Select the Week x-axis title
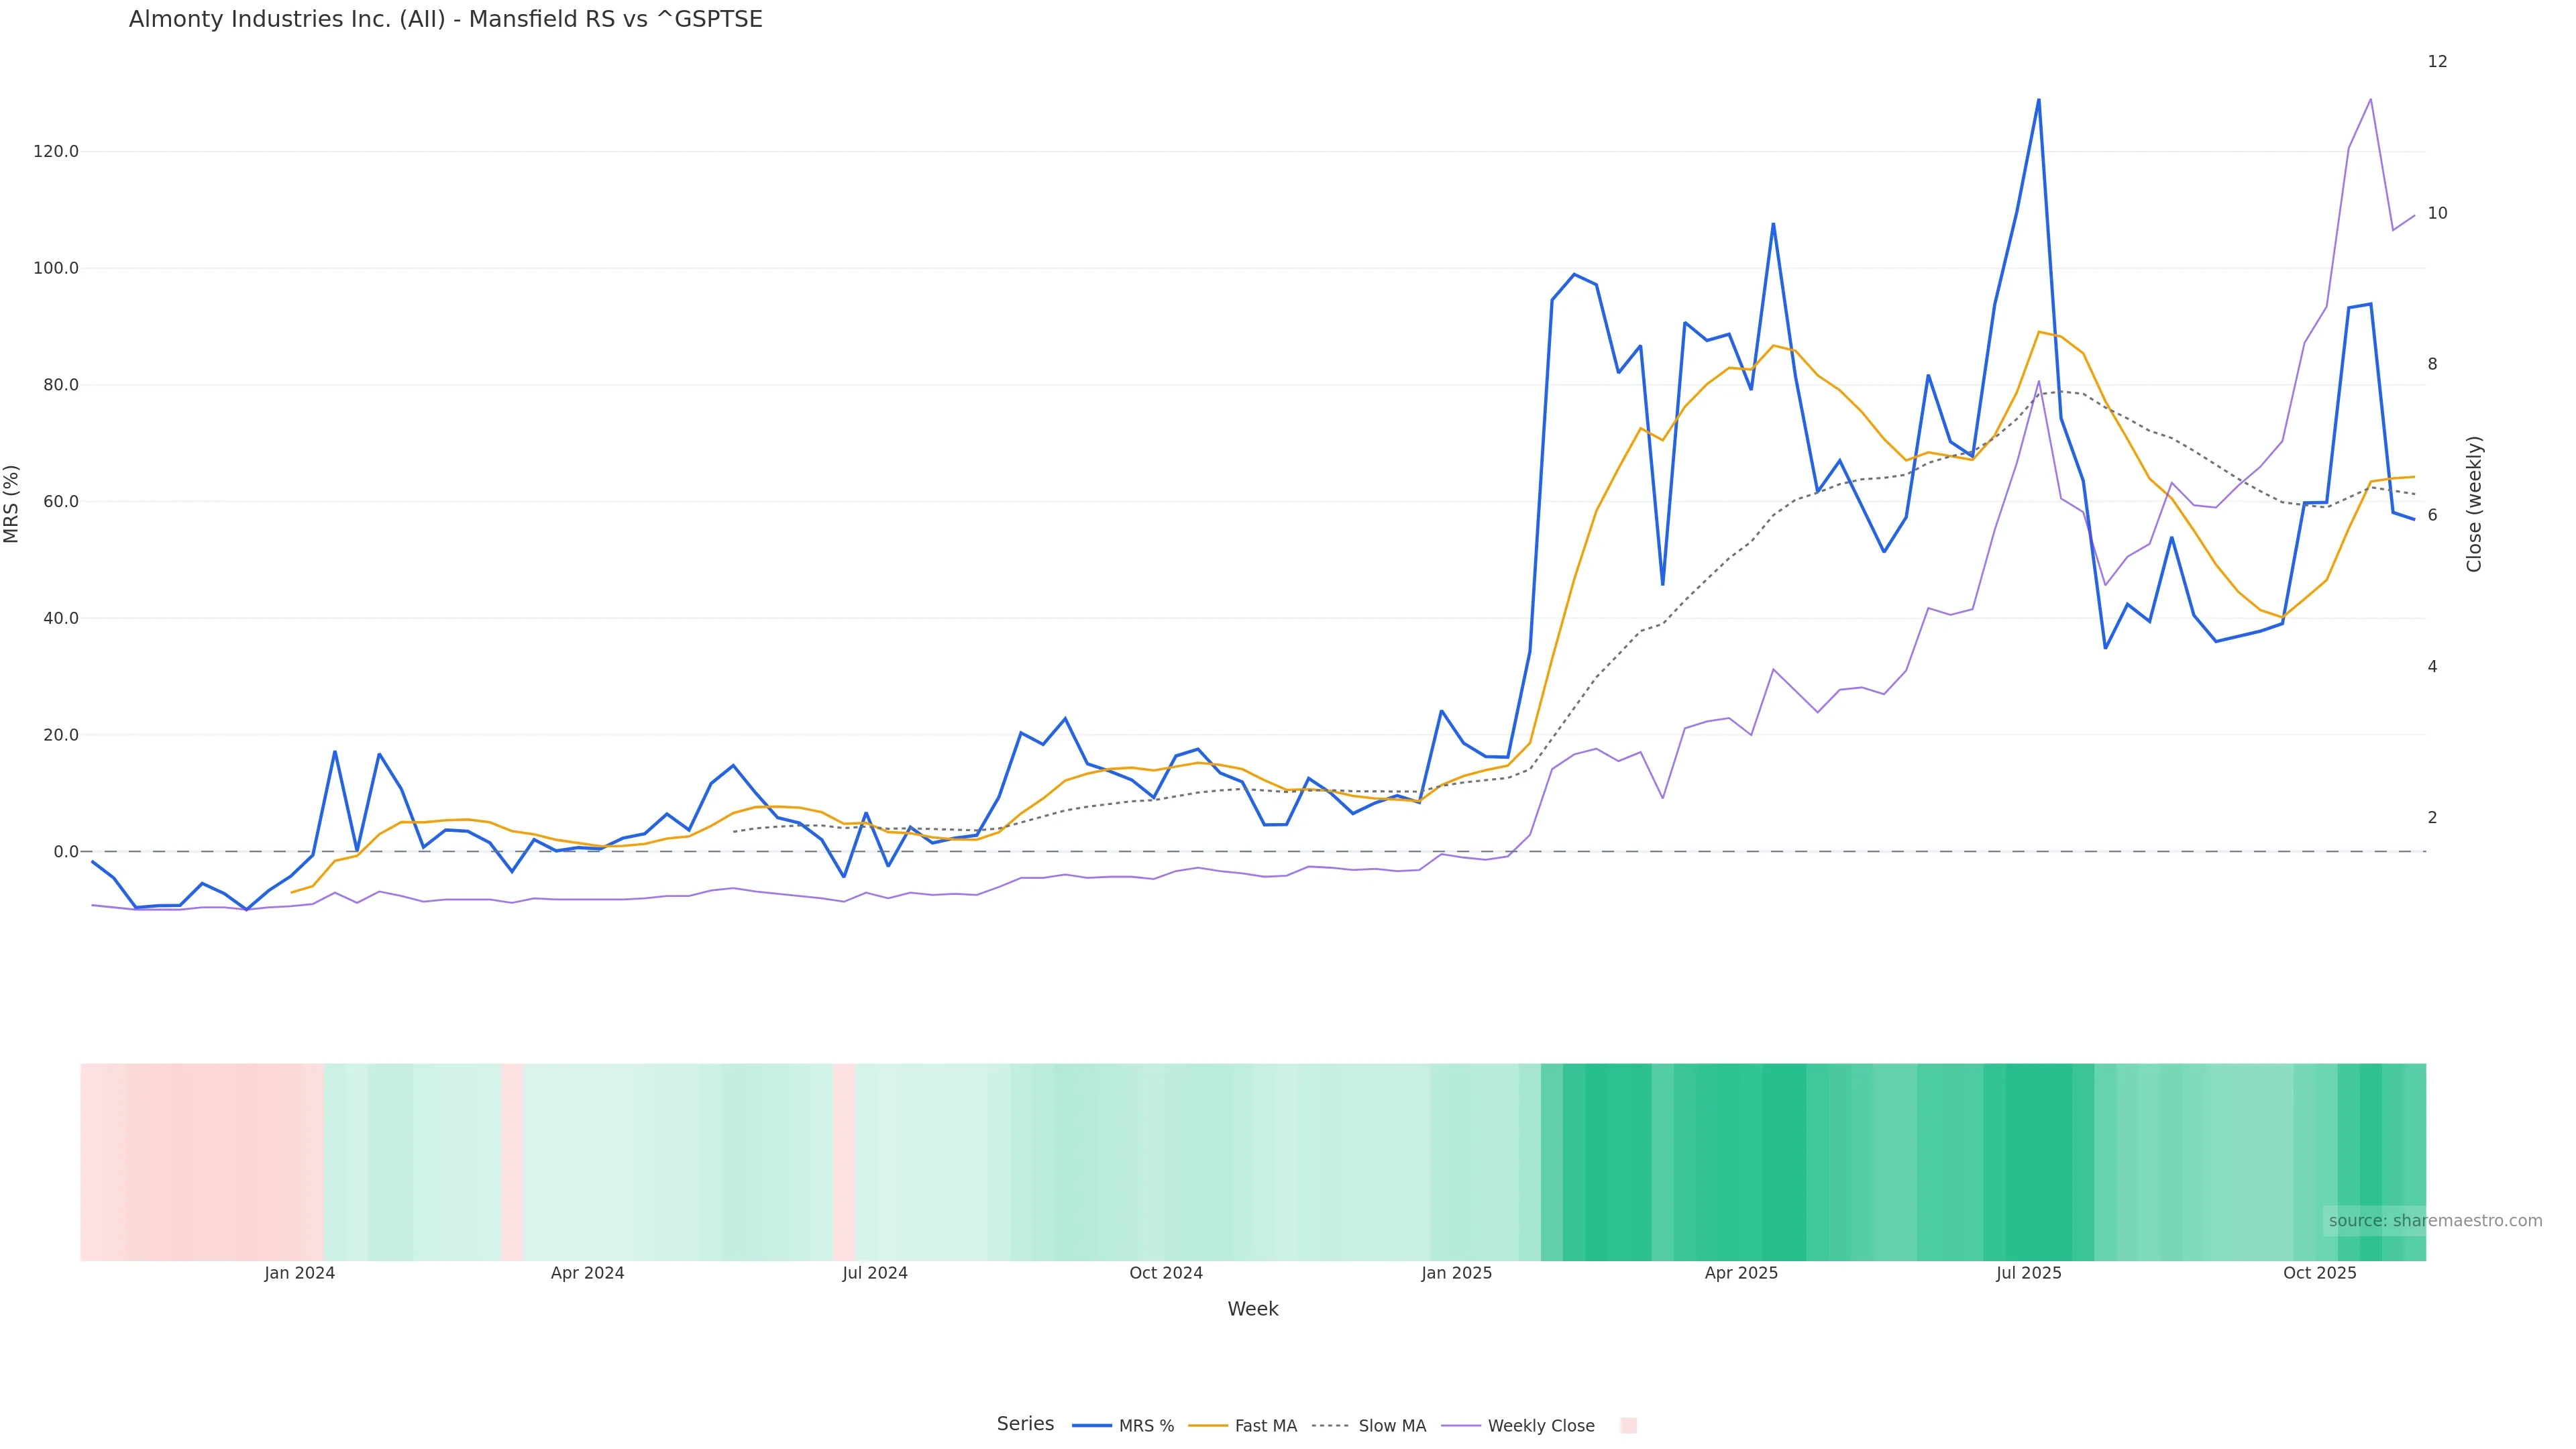 (1252, 1309)
